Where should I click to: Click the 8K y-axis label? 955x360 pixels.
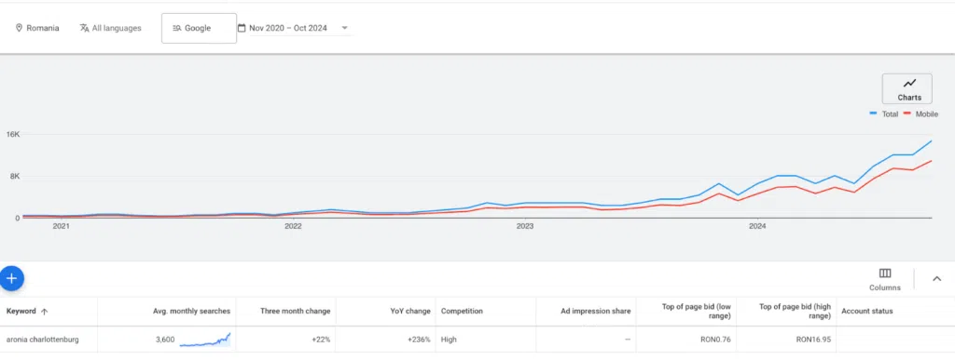pyautogui.click(x=15, y=176)
